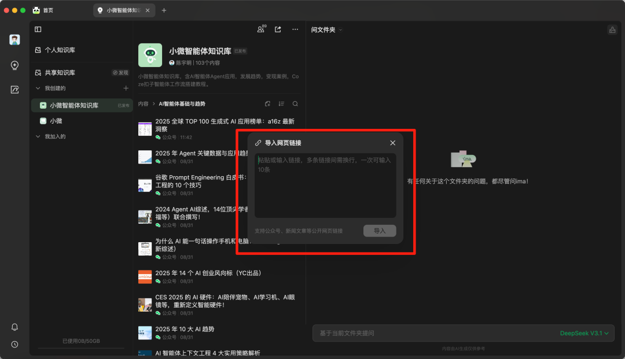Switch to the 首页 tab
Screen dimensions: 625x359
[x=43, y=10]
